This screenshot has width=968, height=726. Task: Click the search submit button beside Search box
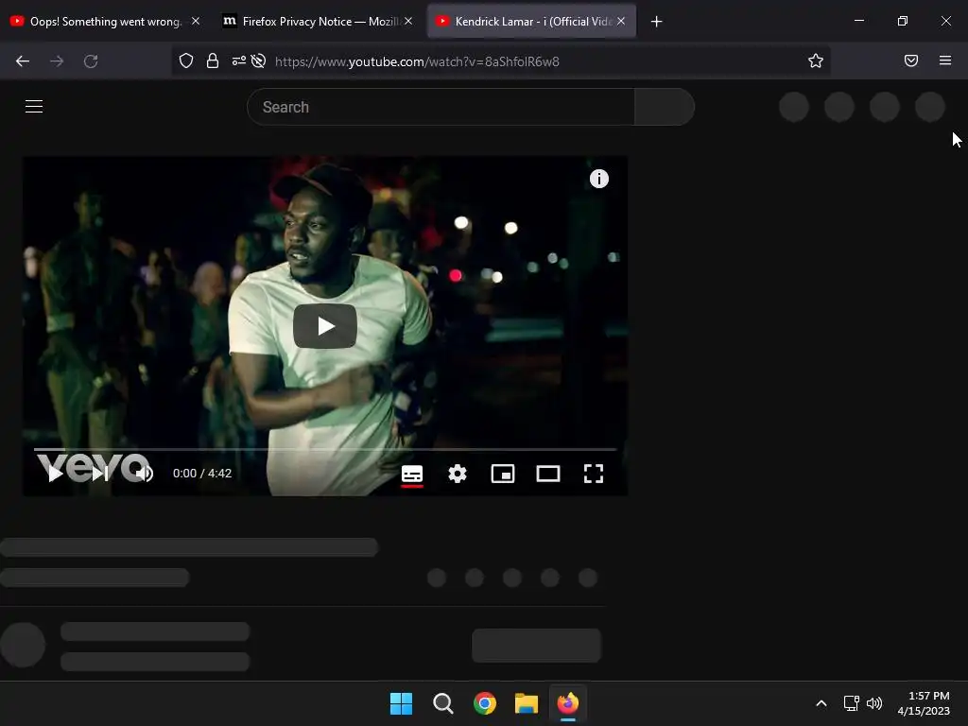[665, 107]
